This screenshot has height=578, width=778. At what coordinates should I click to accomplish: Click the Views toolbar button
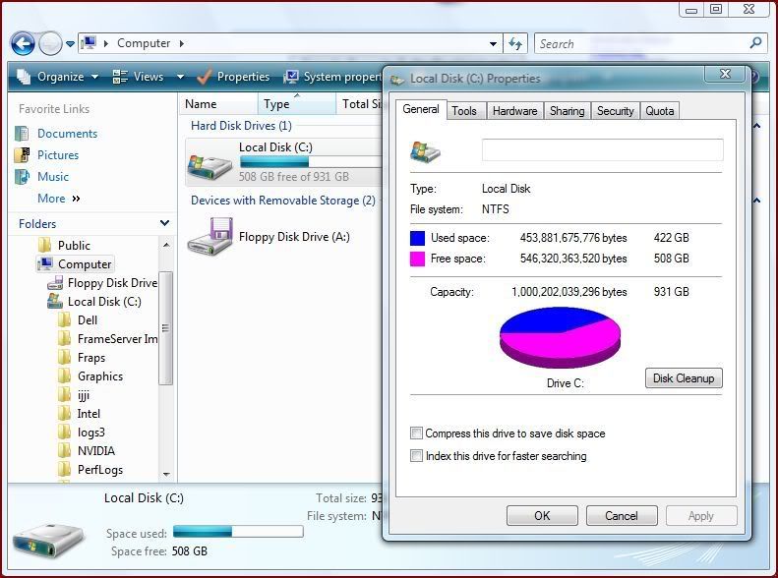138,77
